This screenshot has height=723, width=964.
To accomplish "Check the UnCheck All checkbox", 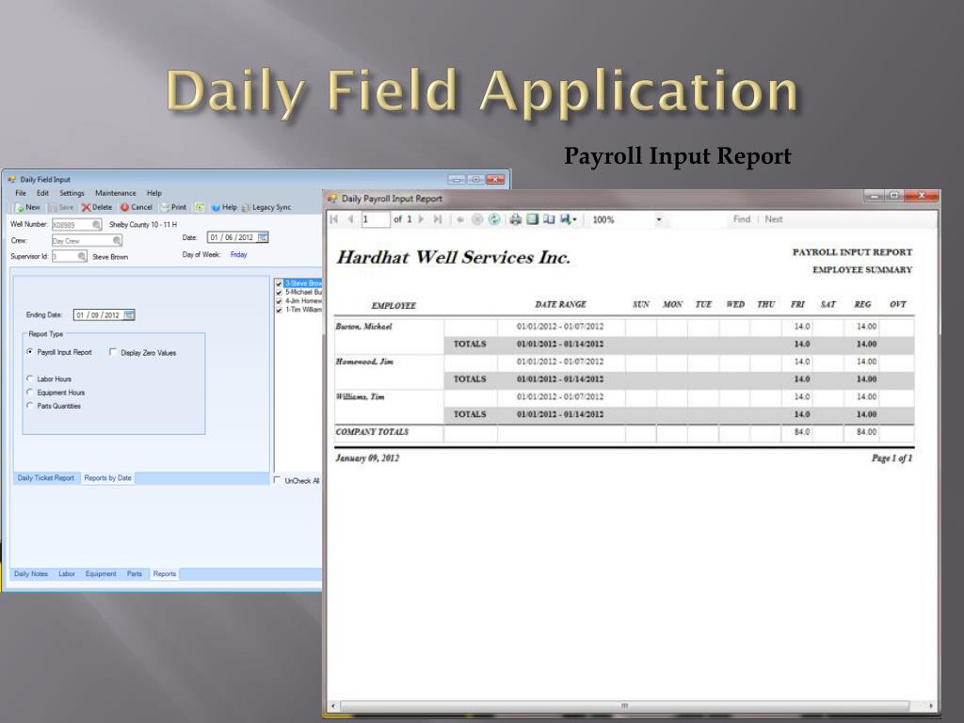I will 277,480.
